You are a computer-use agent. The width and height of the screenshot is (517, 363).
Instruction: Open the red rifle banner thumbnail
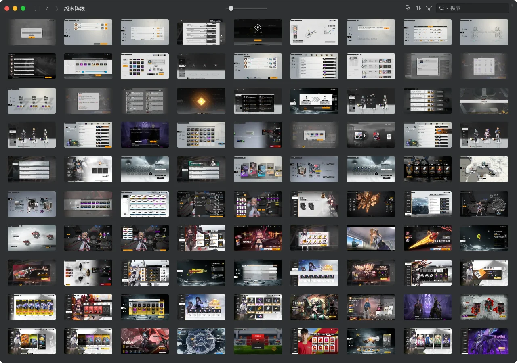32,273
